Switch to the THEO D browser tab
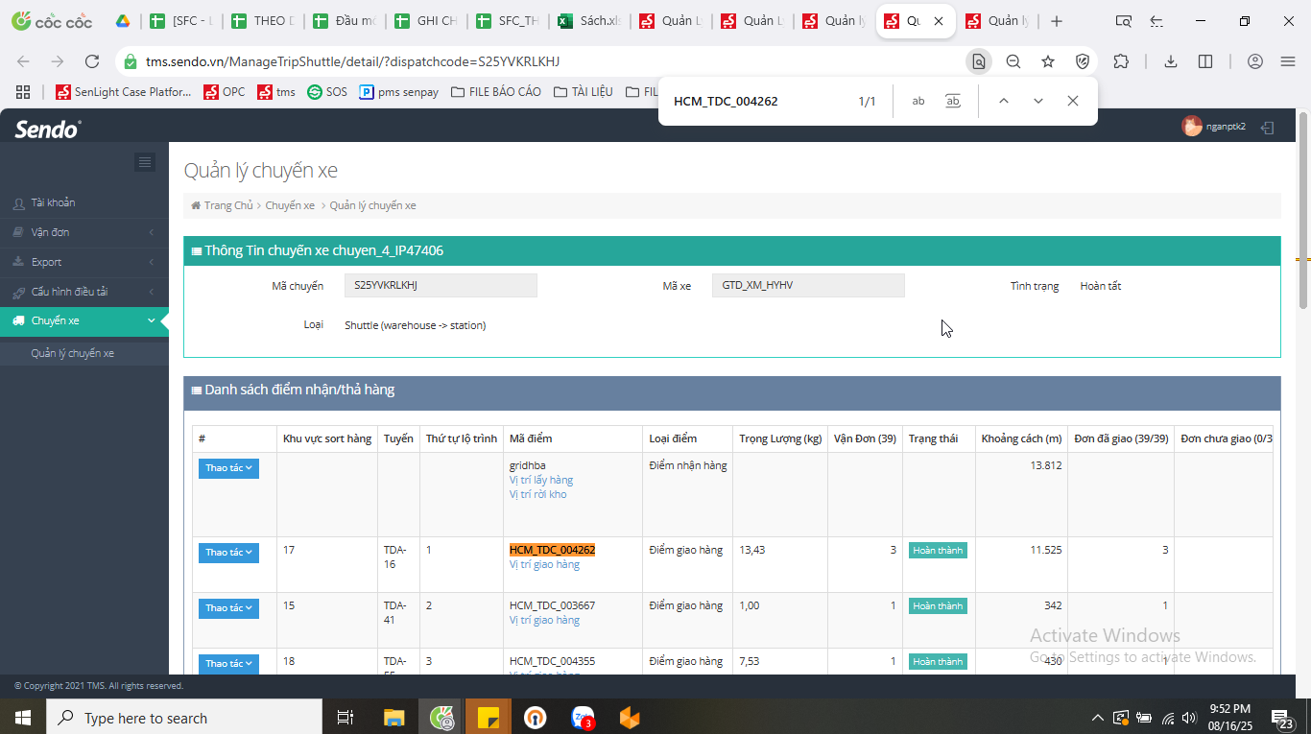 (266, 21)
